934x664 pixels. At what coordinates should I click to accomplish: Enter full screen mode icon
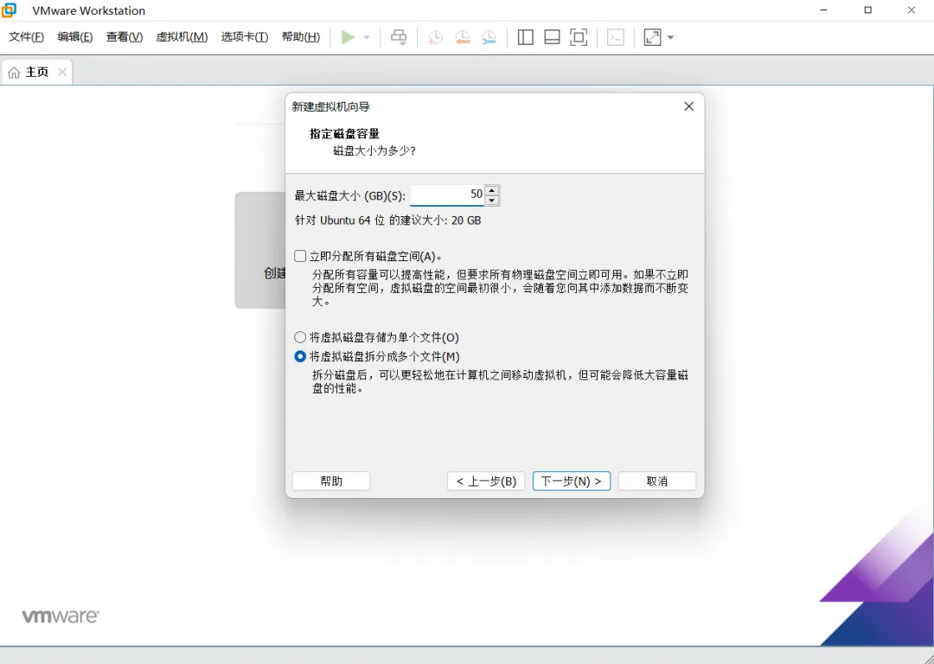(579, 37)
